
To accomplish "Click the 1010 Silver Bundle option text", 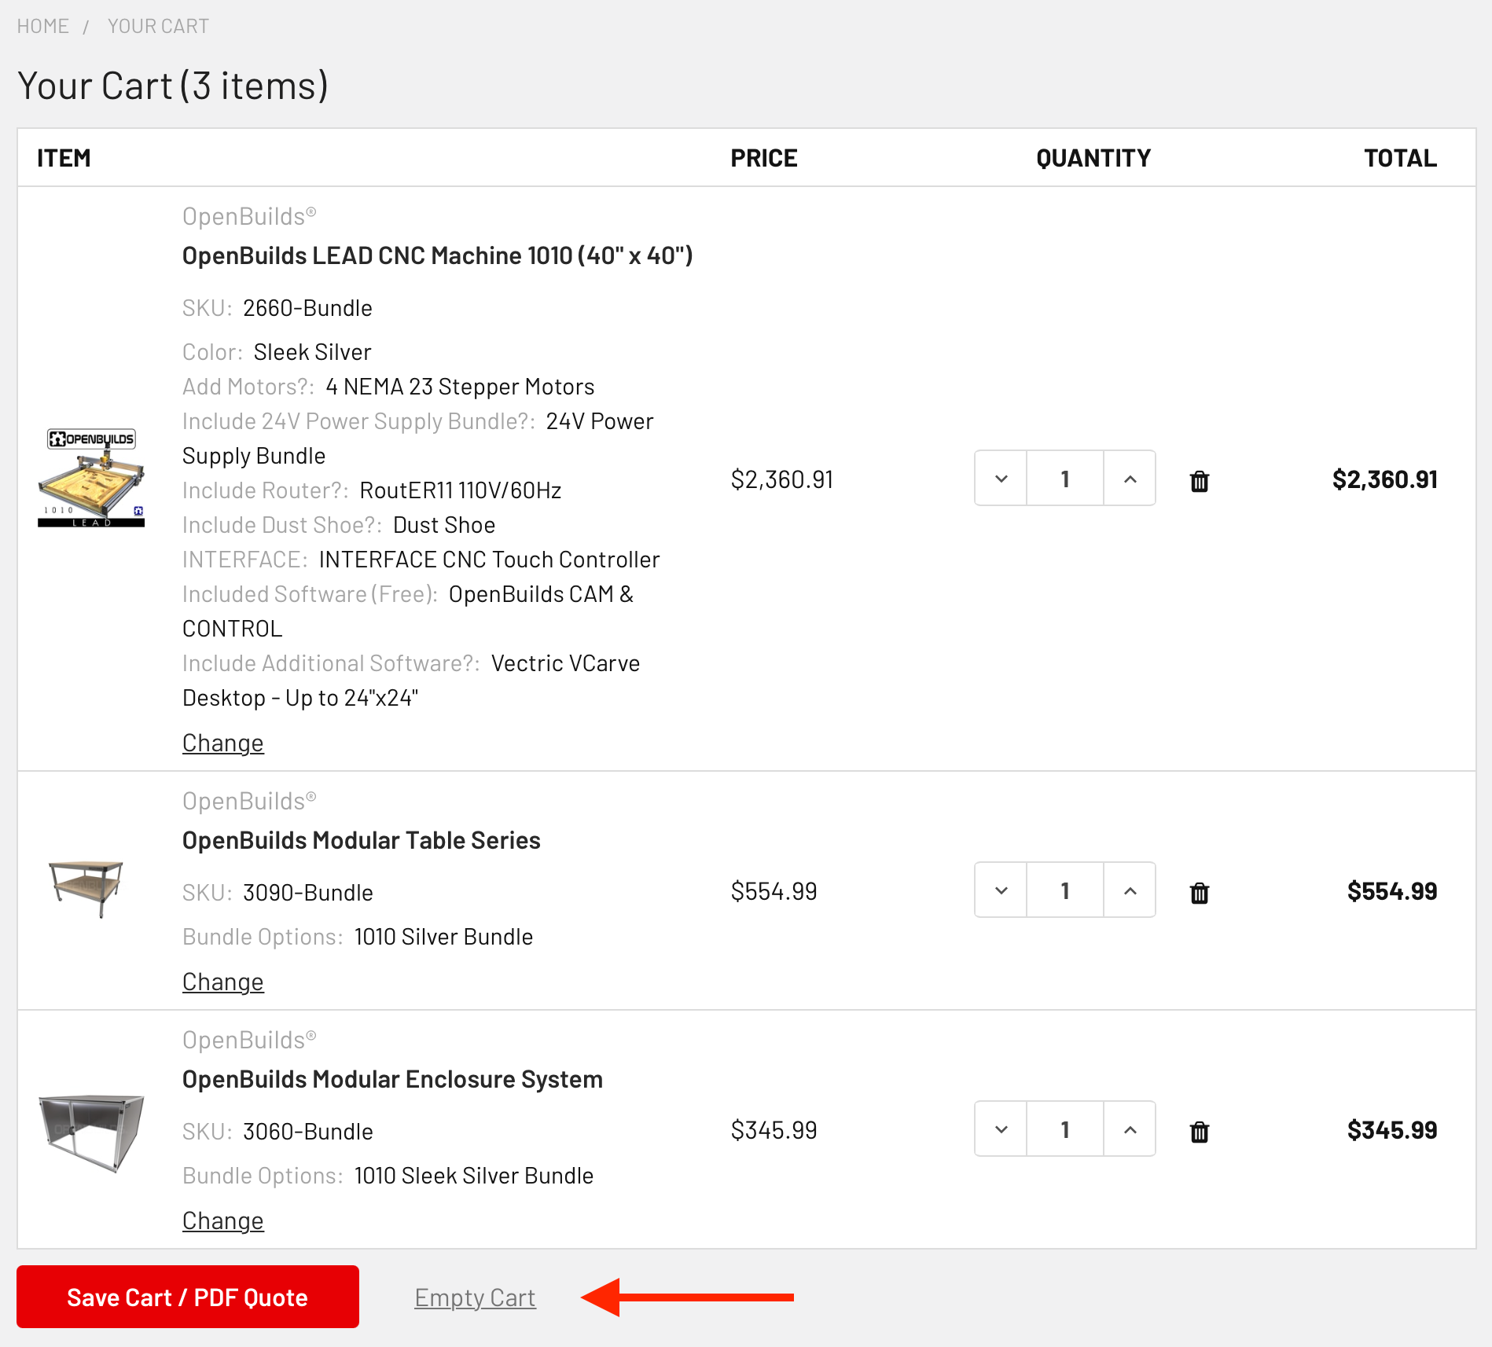I will tap(443, 937).
